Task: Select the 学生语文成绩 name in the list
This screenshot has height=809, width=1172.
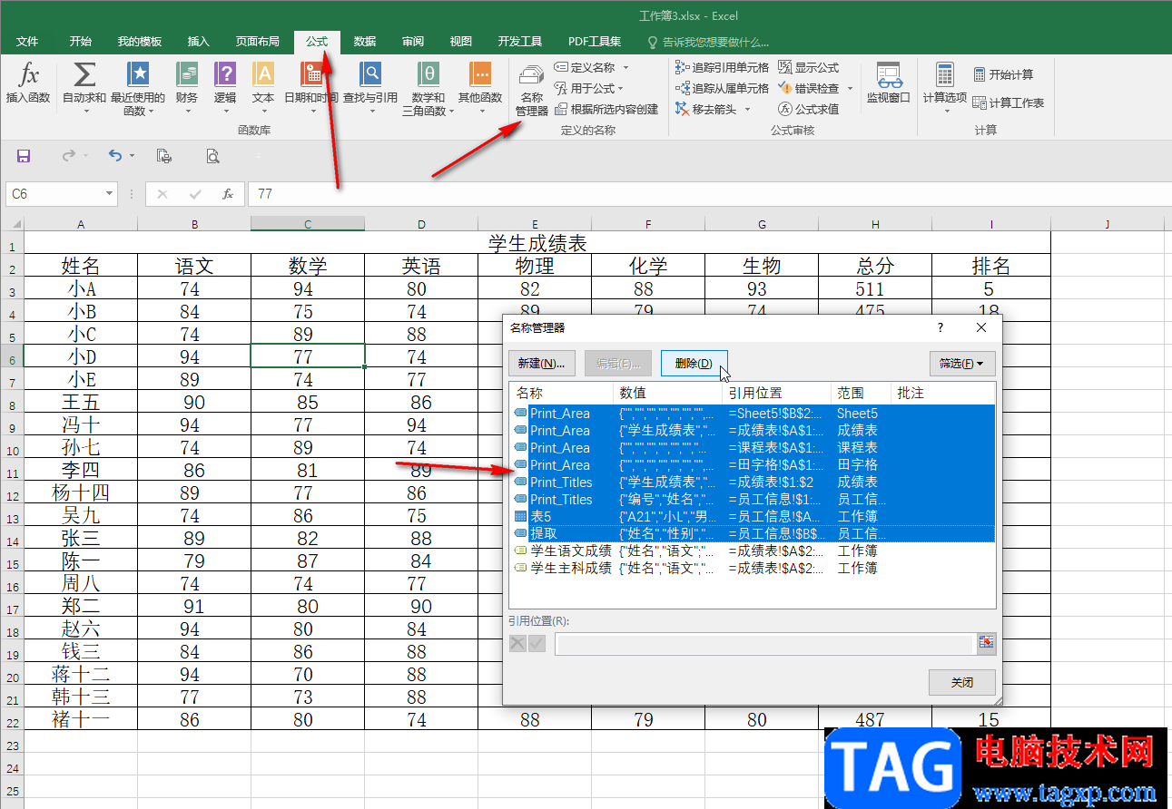Action: [570, 551]
